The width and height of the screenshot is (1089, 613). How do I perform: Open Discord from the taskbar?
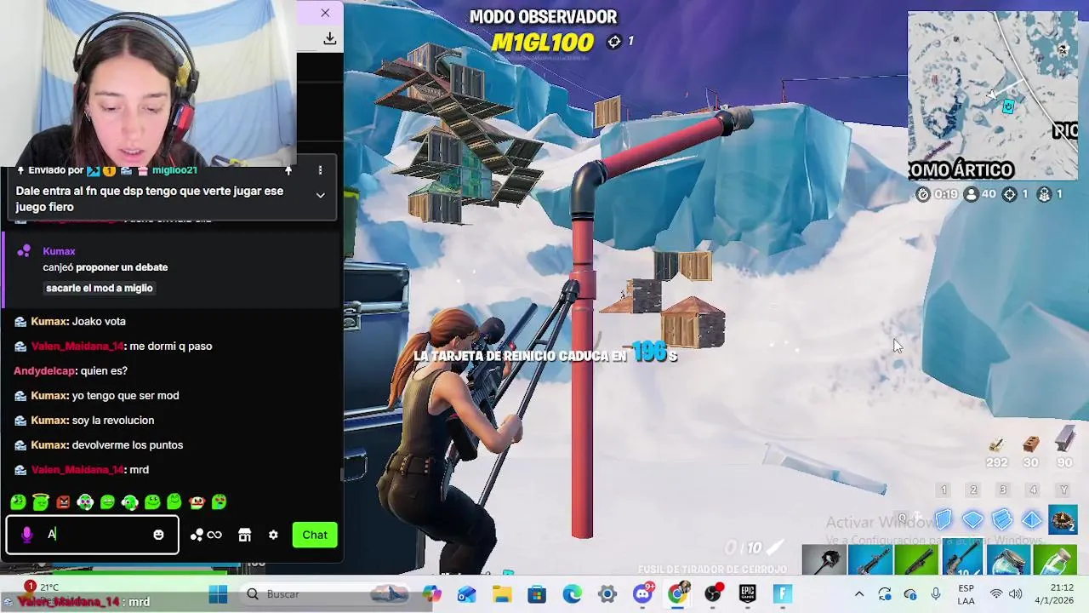(642, 593)
